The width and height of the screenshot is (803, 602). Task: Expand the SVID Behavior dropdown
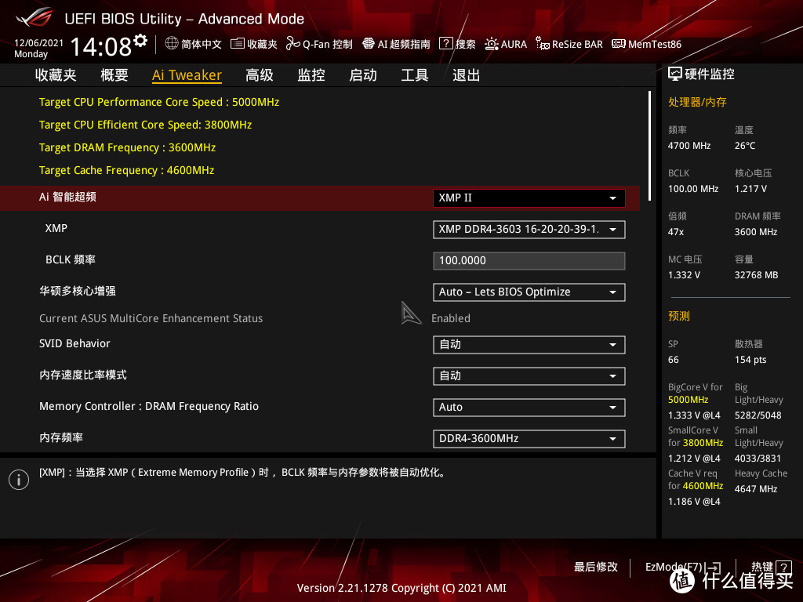pos(529,345)
